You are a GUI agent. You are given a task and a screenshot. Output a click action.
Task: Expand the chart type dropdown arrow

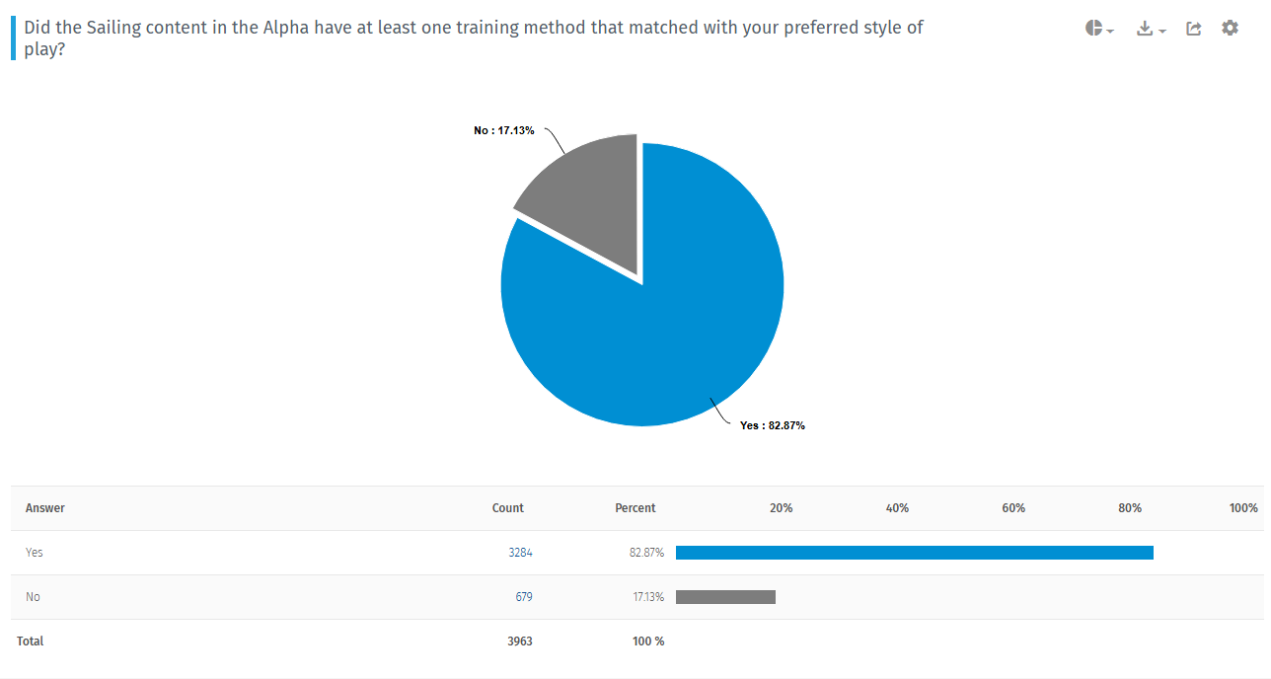[1110, 32]
